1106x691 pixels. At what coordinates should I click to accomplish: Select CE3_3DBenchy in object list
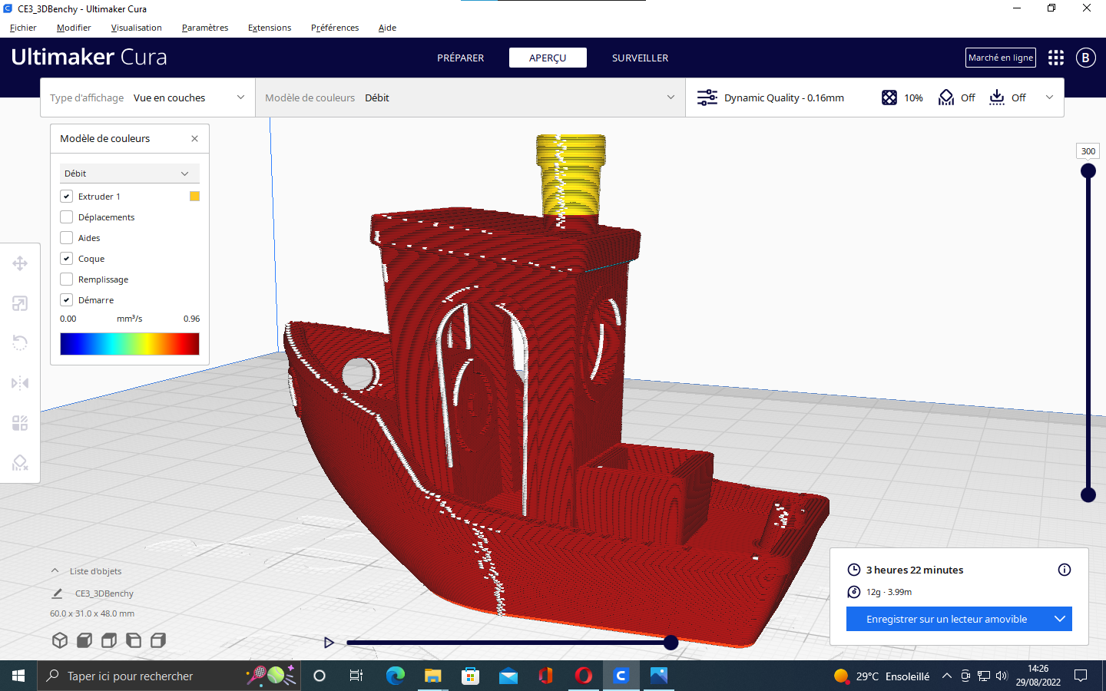pyautogui.click(x=104, y=593)
